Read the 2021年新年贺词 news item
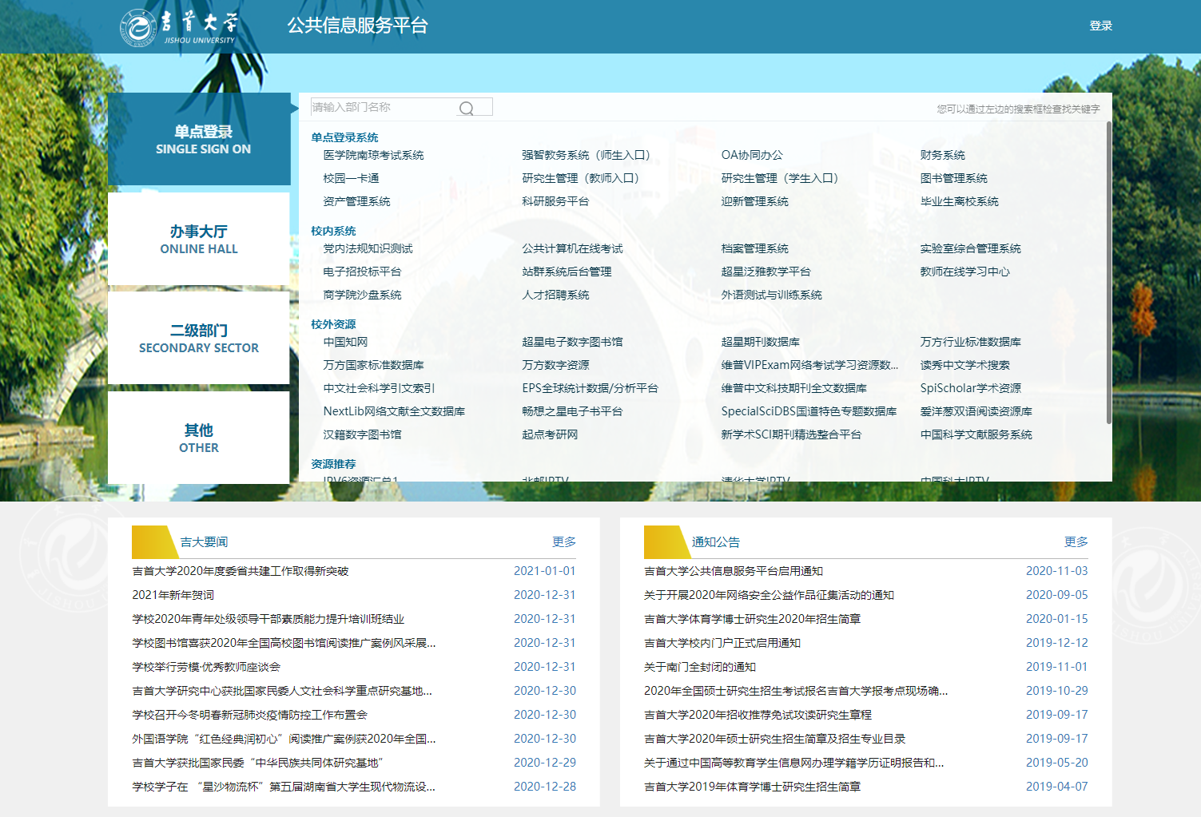 (173, 595)
